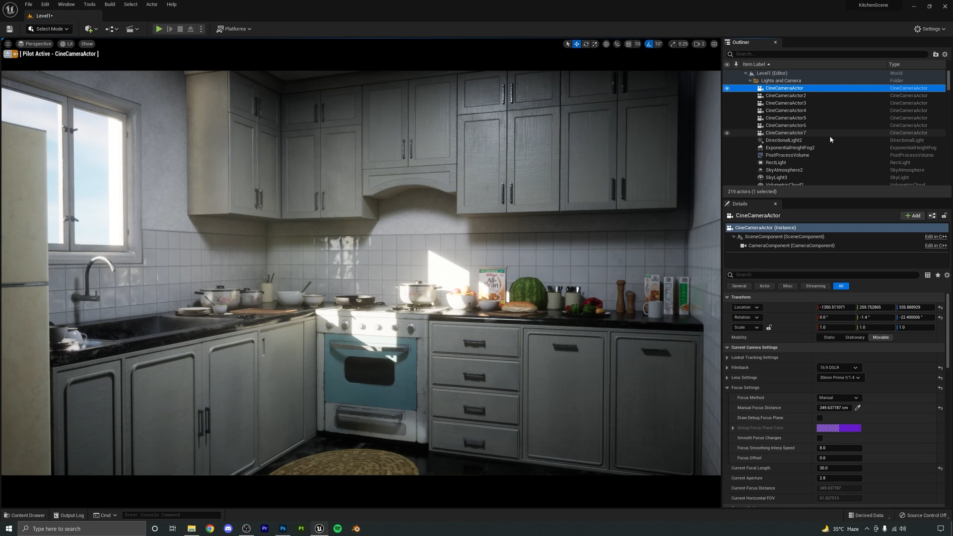Toggle rotation angle snapping
953x536 pixels.
tap(649, 44)
